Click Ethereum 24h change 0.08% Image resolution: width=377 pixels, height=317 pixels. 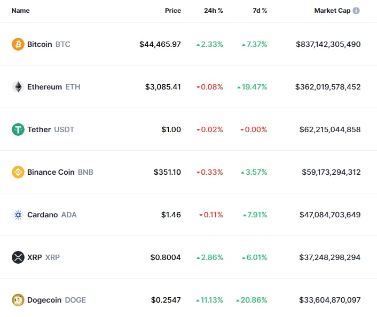click(210, 87)
